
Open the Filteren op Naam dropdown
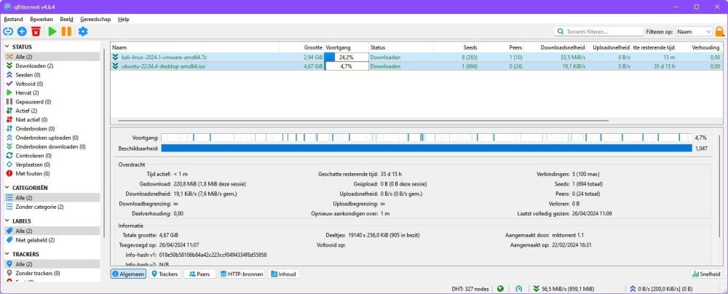[694, 31]
